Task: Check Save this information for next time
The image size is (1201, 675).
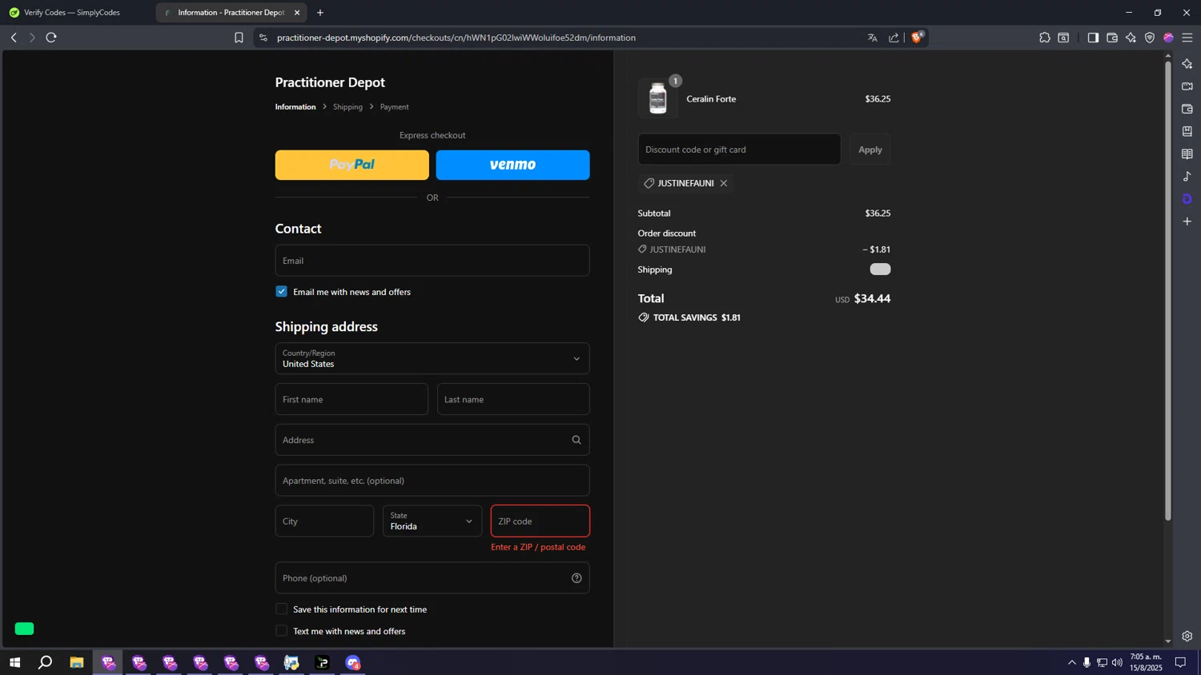Action: pos(282,609)
